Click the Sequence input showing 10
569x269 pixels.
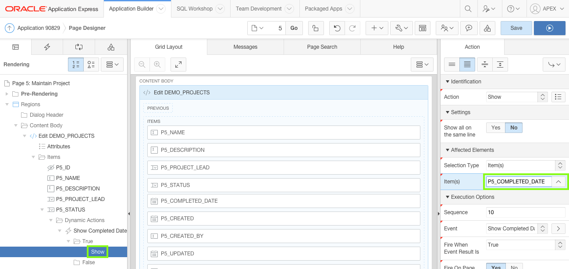(x=525, y=212)
